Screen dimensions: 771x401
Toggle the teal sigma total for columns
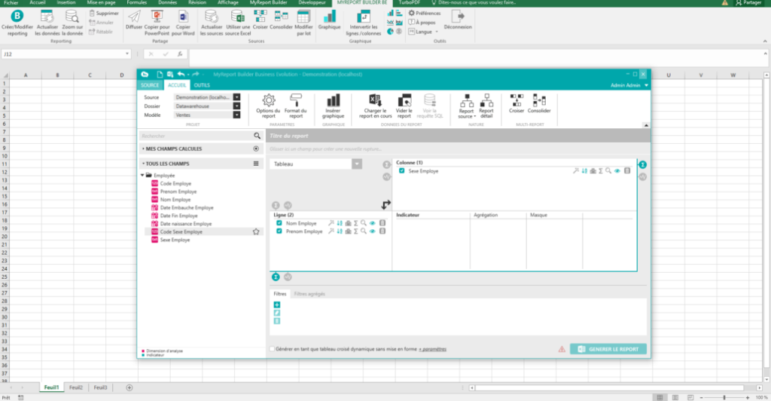[643, 164]
